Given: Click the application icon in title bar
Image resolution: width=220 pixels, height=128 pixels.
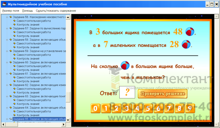Looking at the screenshot, I should [x=4, y=4].
